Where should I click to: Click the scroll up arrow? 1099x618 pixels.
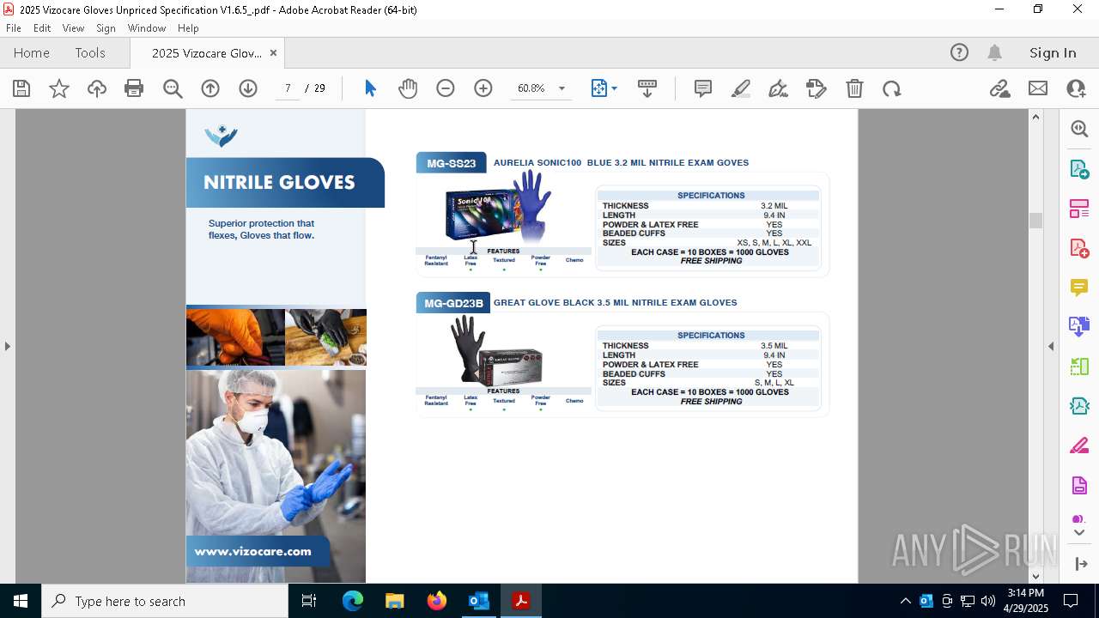click(1035, 117)
